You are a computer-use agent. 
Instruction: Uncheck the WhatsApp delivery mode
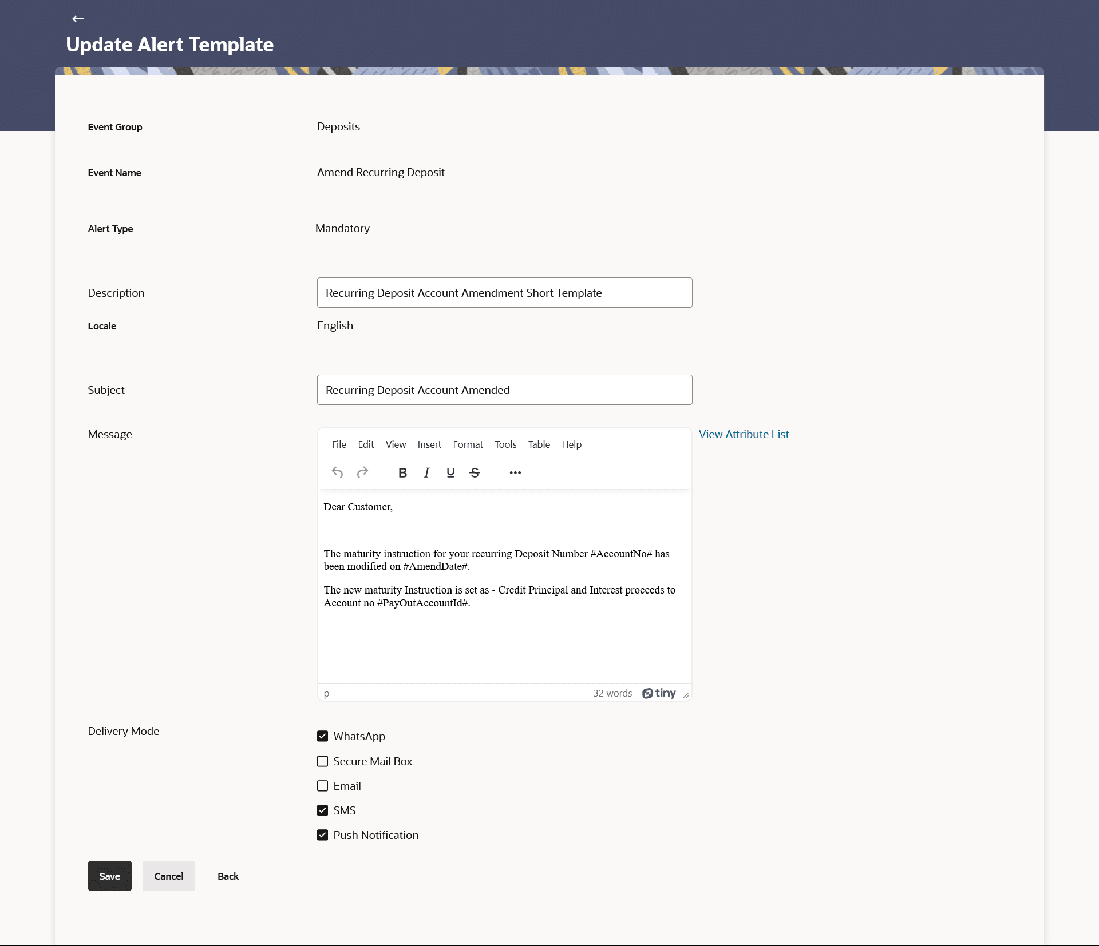click(323, 736)
